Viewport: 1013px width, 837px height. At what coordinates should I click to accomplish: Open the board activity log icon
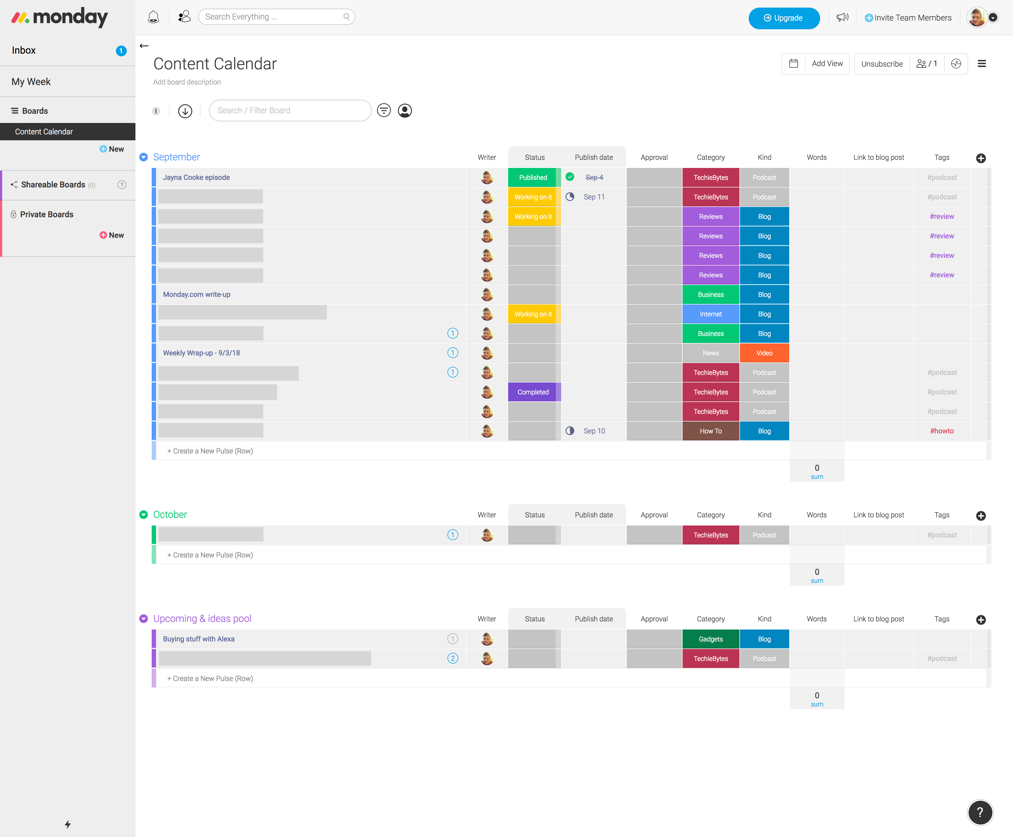click(956, 64)
